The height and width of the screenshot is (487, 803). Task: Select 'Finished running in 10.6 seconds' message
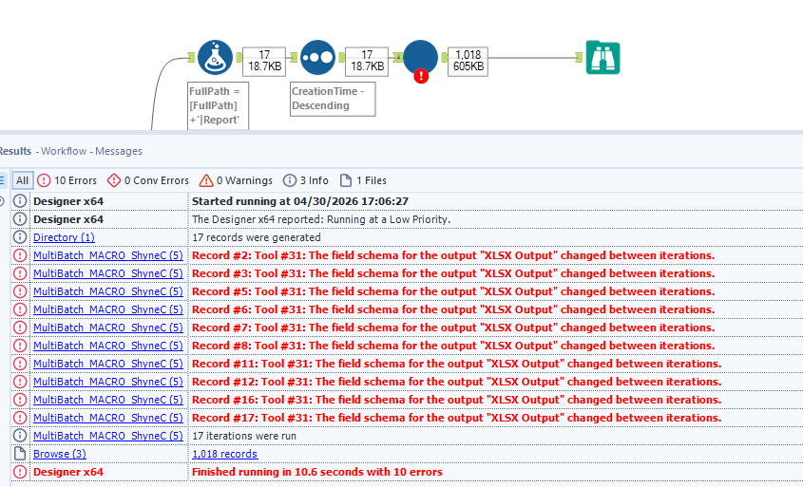(x=317, y=472)
